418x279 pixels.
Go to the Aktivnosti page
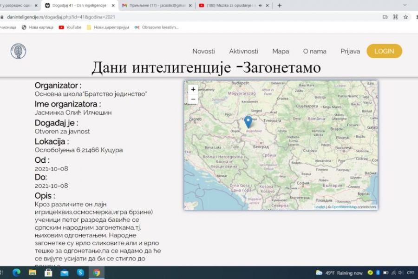[x=243, y=51]
